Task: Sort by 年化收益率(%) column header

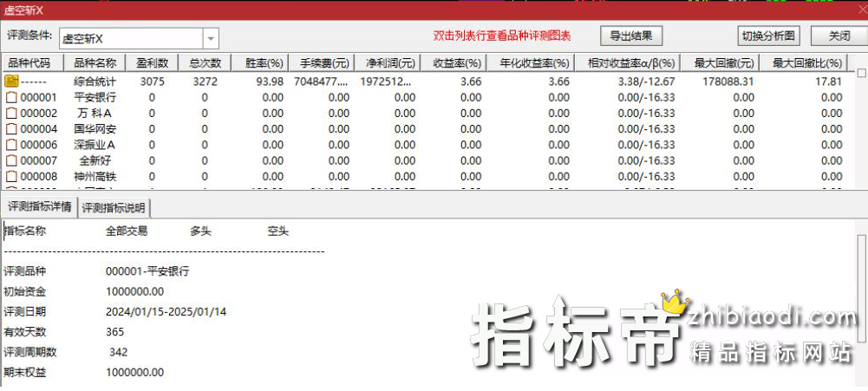Action: (530, 63)
